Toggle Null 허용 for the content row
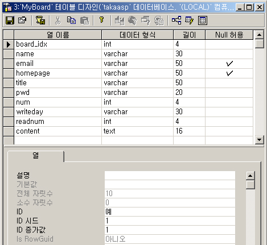 click(229, 131)
